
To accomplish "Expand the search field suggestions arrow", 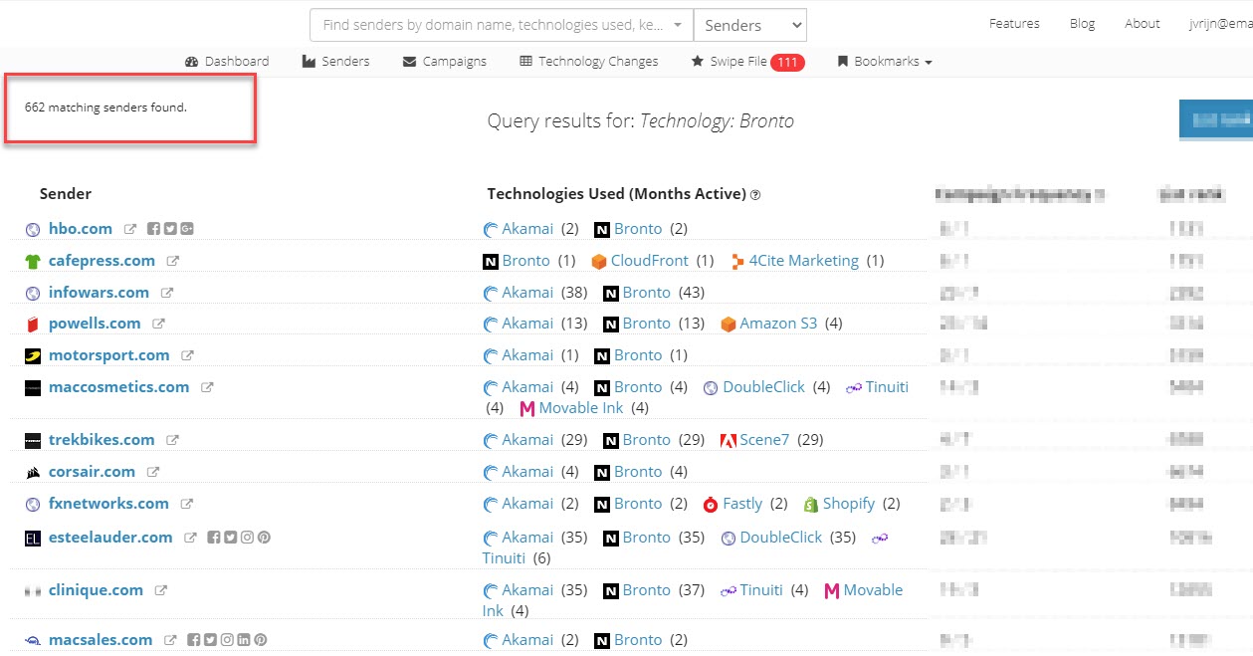I will pyautogui.click(x=679, y=26).
